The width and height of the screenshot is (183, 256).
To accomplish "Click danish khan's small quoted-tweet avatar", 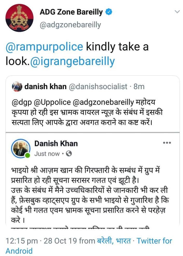I will click(x=17, y=87).
